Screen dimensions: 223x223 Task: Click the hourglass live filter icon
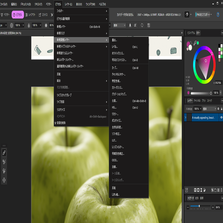pos(201,190)
